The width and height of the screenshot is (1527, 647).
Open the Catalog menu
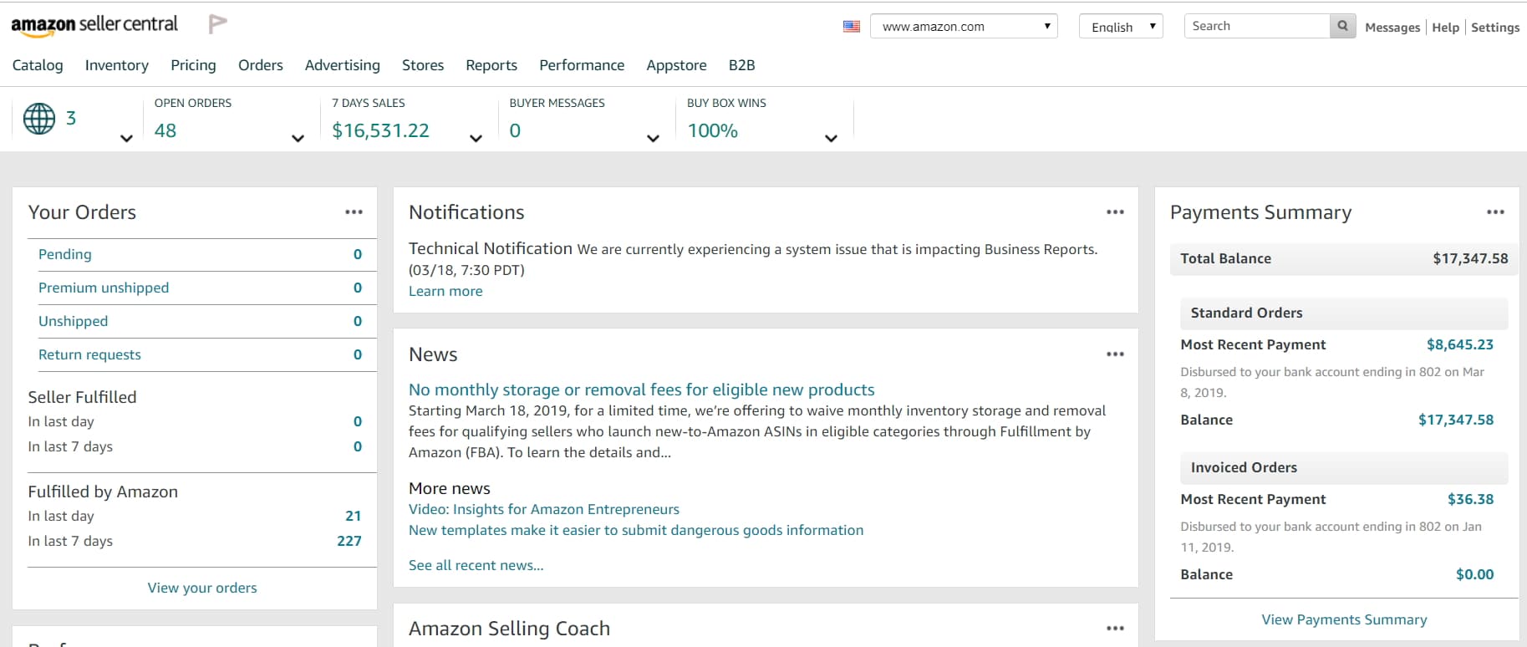point(38,65)
